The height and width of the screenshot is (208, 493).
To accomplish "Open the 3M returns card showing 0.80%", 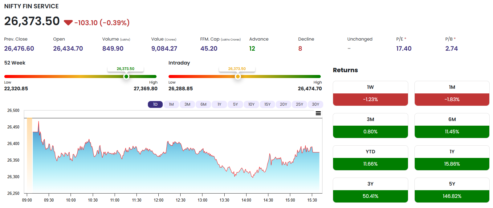I will point(370,126).
